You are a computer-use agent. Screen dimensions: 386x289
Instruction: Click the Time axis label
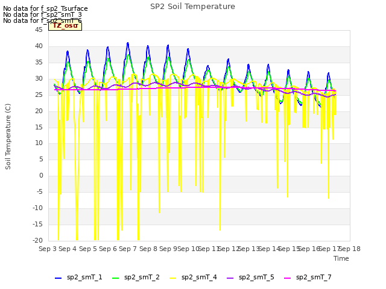(341, 258)
